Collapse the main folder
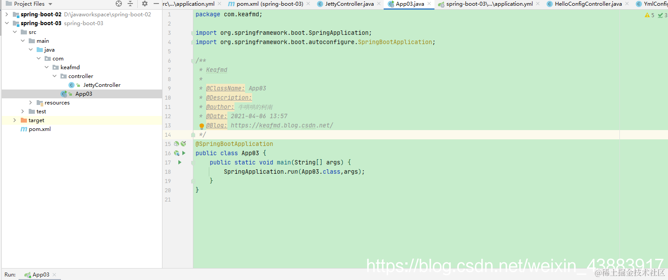Image resolution: width=668 pixels, height=280 pixels. pyautogui.click(x=23, y=41)
